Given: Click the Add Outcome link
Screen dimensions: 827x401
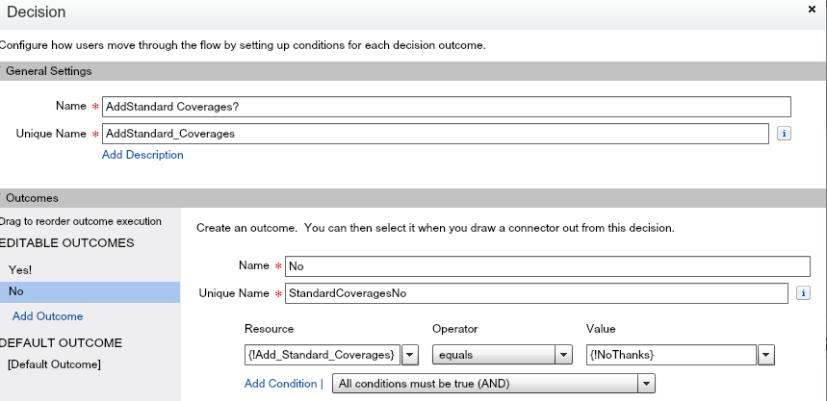Looking at the screenshot, I should click(x=47, y=316).
